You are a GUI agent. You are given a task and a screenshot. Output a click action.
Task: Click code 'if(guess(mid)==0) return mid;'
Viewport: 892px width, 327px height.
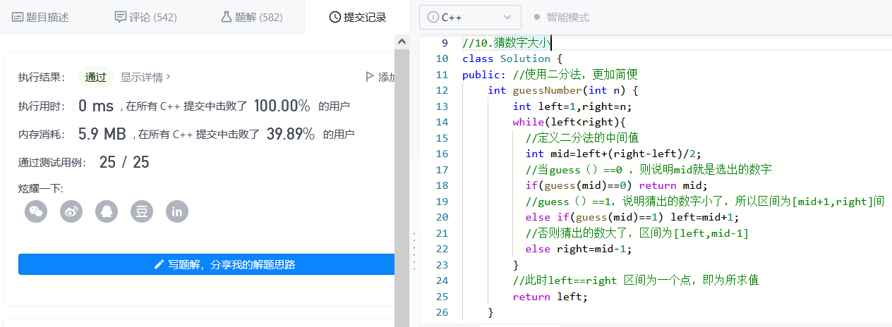[616, 185]
